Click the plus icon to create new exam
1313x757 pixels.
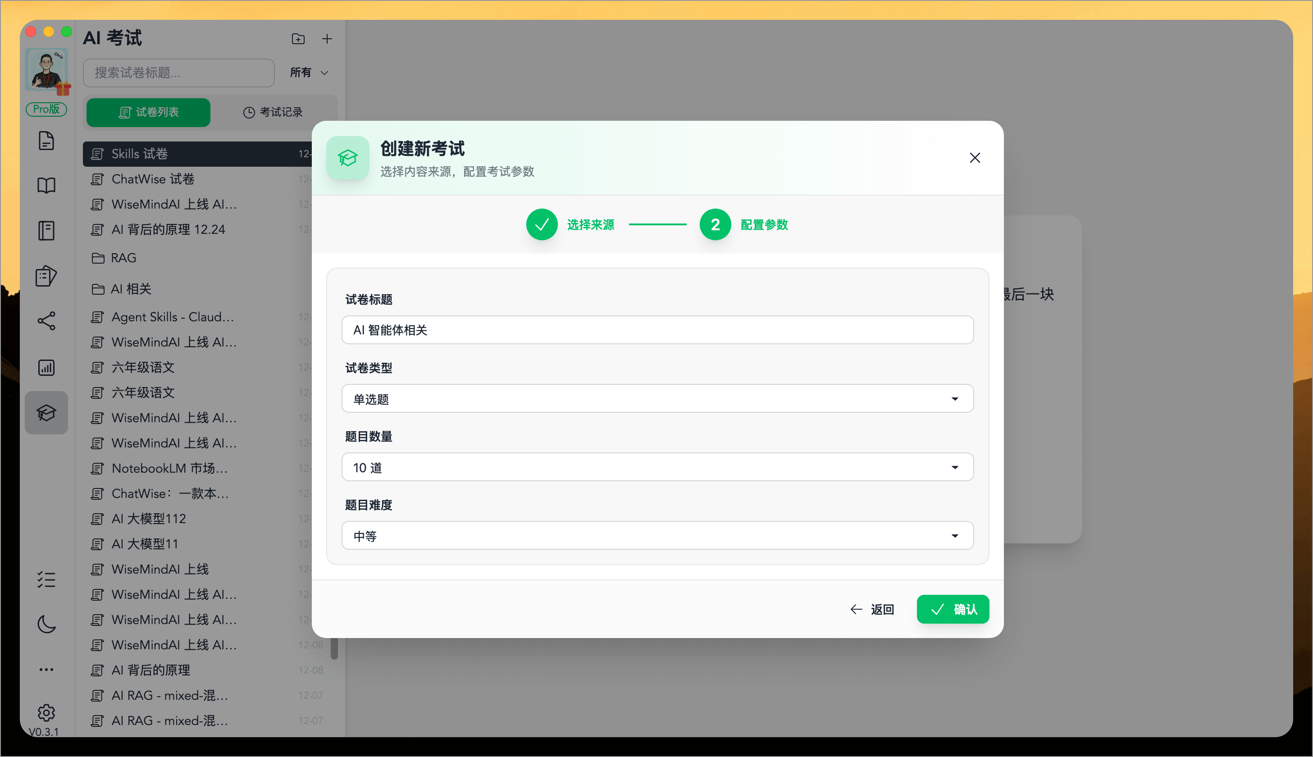click(327, 38)
